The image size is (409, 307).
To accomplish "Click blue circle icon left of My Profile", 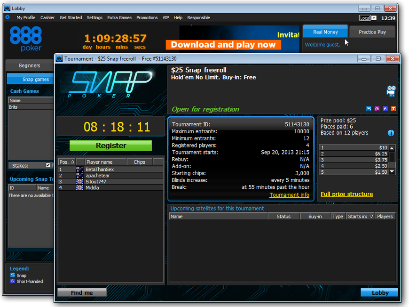I will [x=8, y=17].
